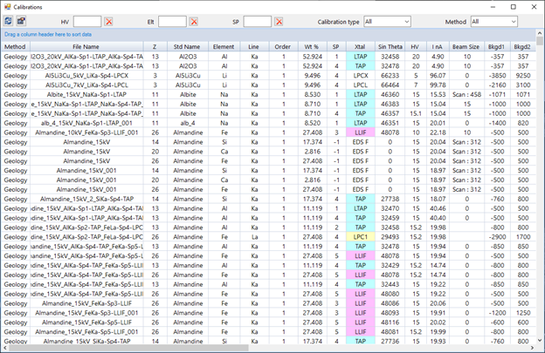Focus the HV filter input field
The image size is (545, 353).
click(x=87, y=22)
